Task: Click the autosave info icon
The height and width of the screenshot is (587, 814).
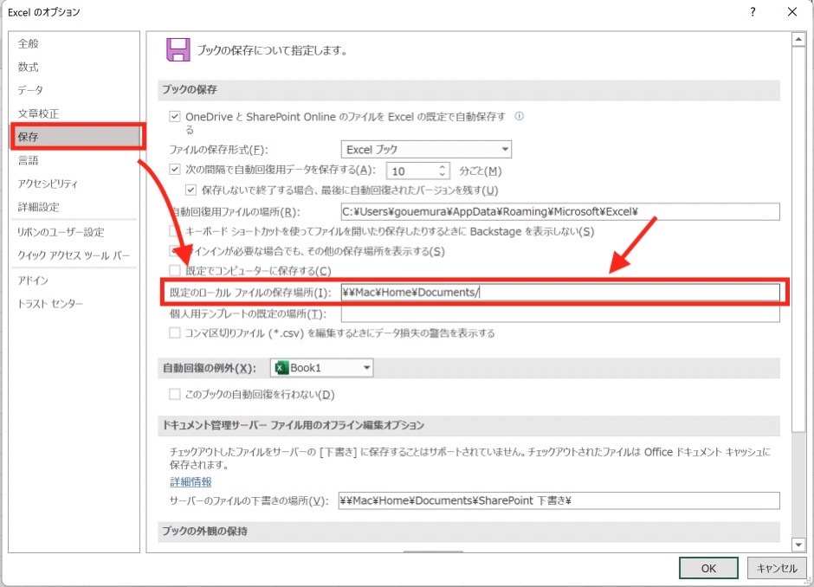Action: click(519, 116)
